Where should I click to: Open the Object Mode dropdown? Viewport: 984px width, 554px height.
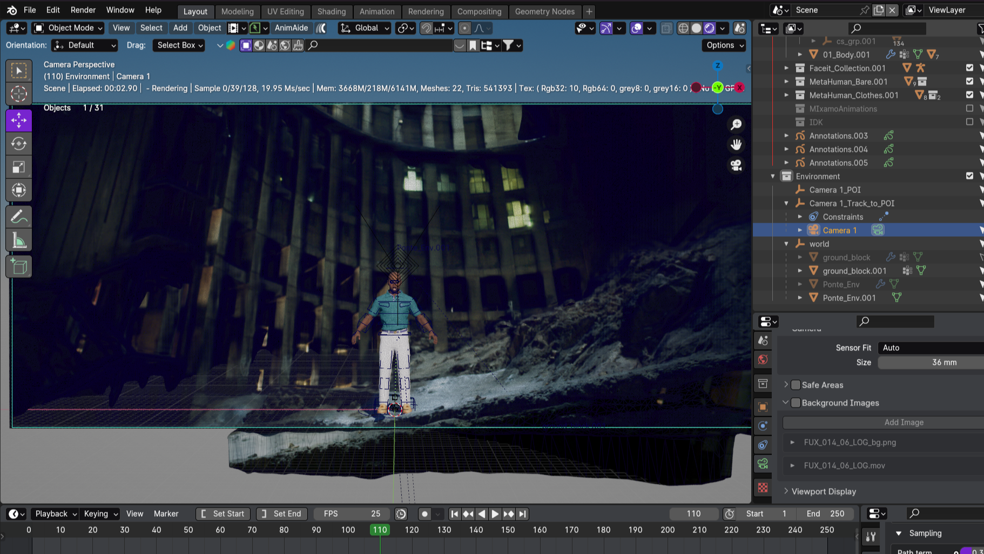(x=68, y=28)
